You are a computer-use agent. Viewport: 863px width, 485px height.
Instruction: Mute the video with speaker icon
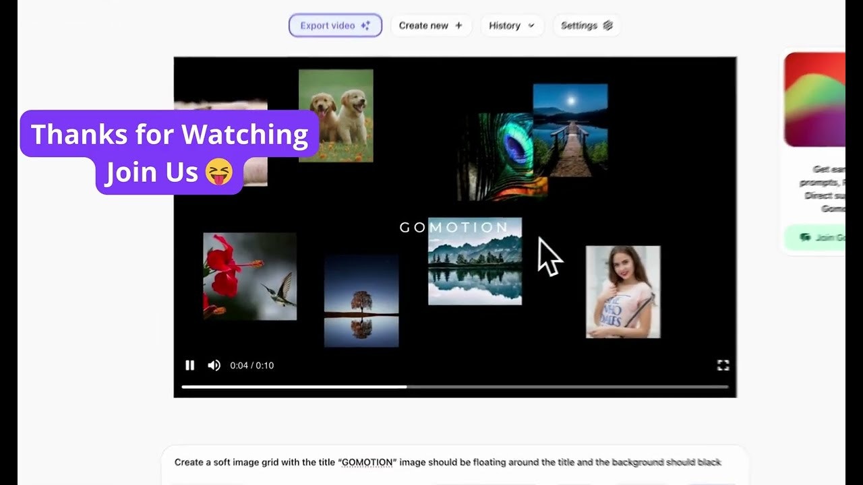pyautogui.click(x=214, y=365)
